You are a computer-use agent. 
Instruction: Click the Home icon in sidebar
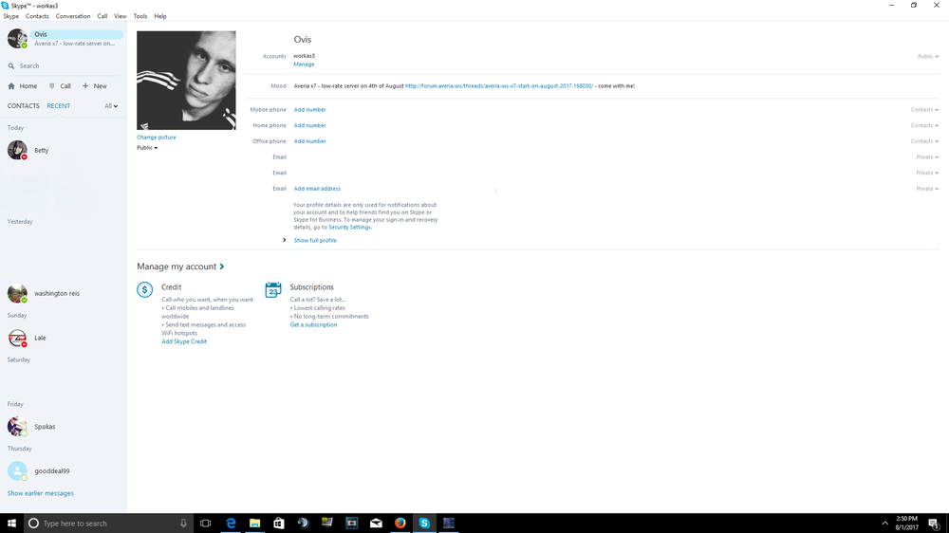coord(11,86)
